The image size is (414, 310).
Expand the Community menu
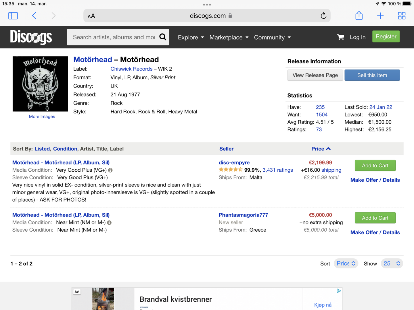[x=272, y=37]
